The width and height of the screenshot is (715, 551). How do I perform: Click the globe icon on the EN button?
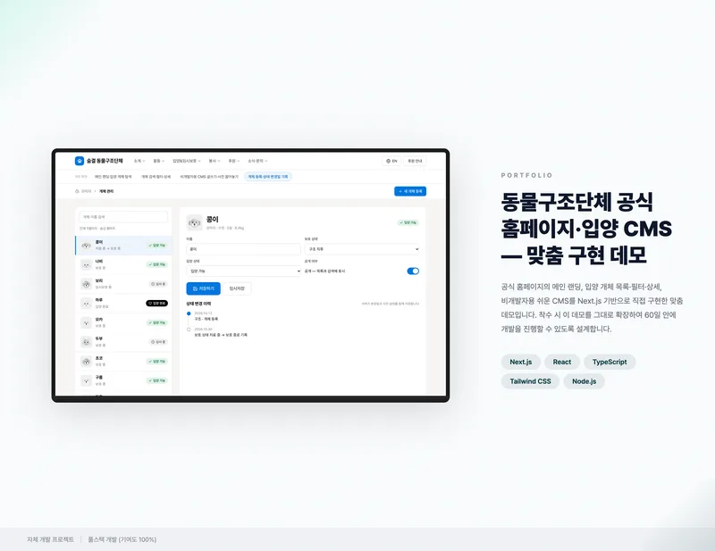pos(388,161)
